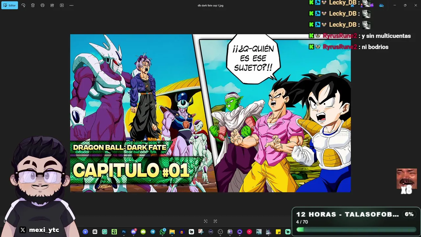
Task: Open YouTube Music from the taskbar
Action: [x=249, y=232]
